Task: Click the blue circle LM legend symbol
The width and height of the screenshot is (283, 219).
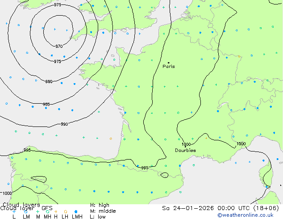Action: tap(26, 211)
